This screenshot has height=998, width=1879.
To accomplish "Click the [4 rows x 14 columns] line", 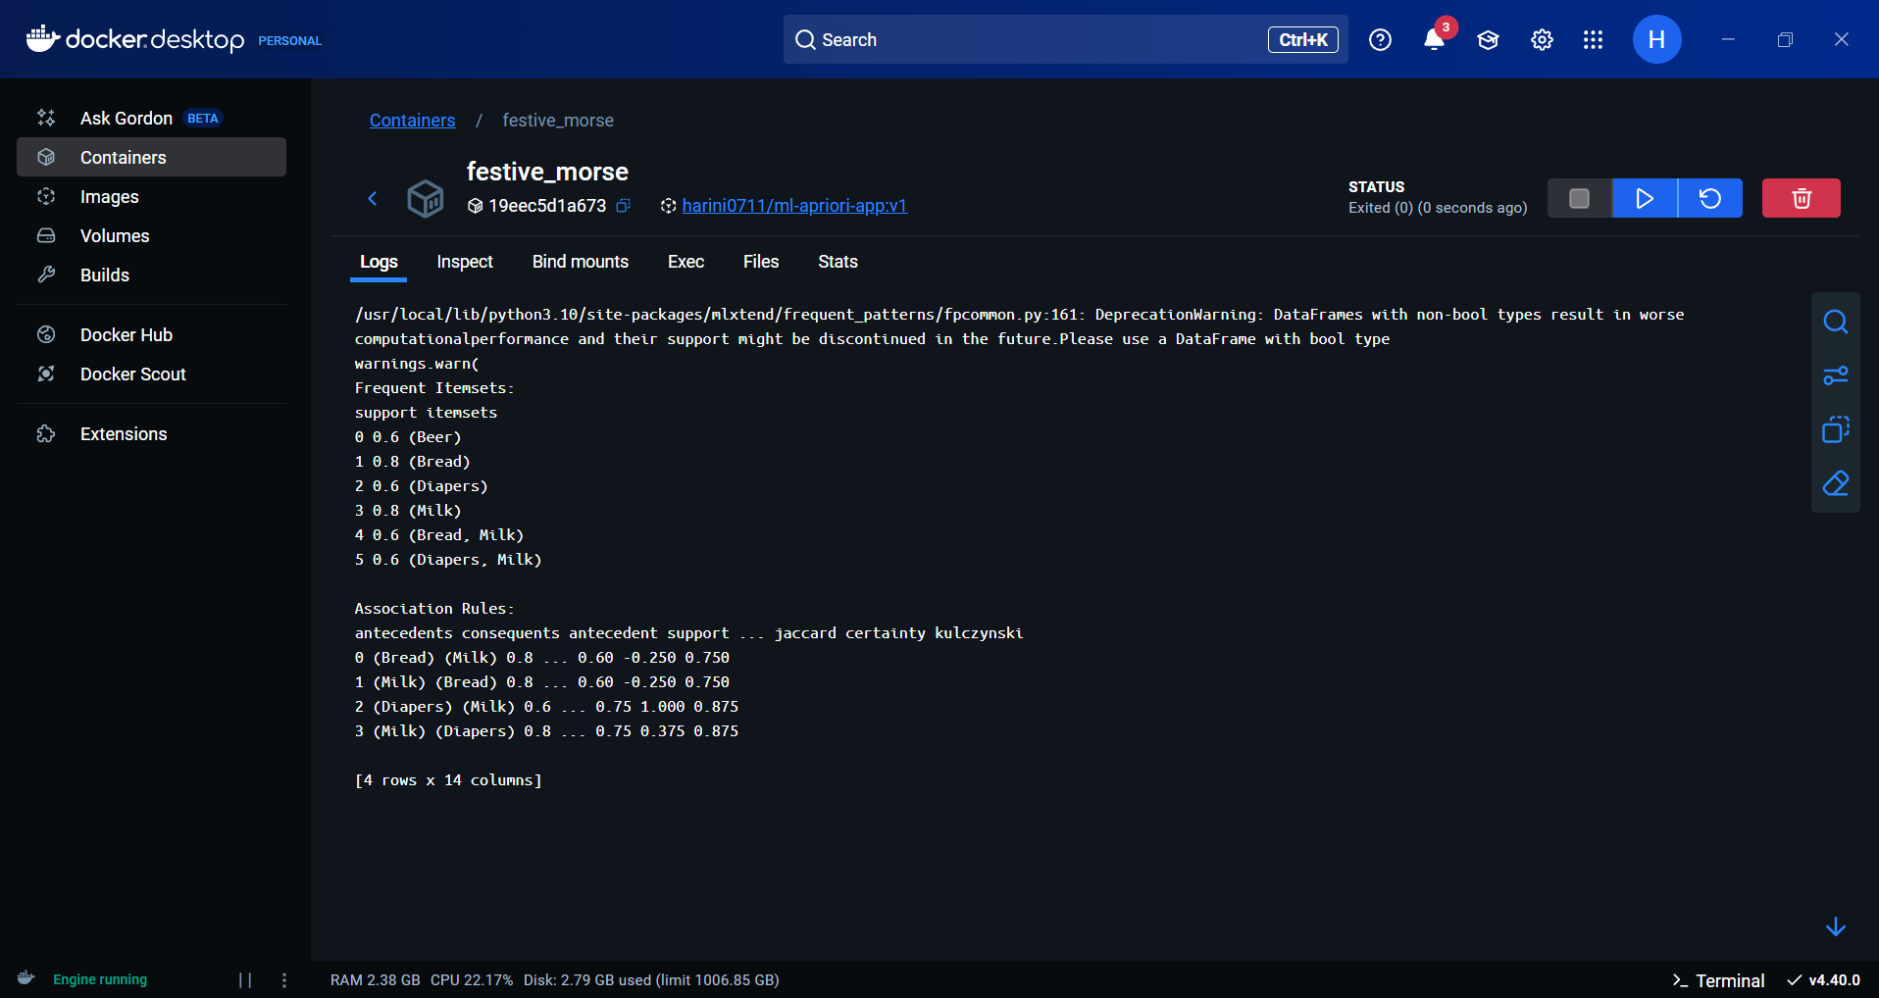I will pos(448,780).
